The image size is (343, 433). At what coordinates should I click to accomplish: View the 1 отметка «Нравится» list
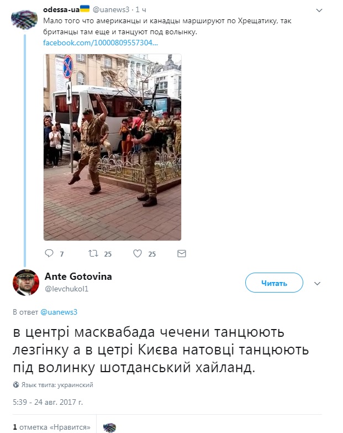51,427
